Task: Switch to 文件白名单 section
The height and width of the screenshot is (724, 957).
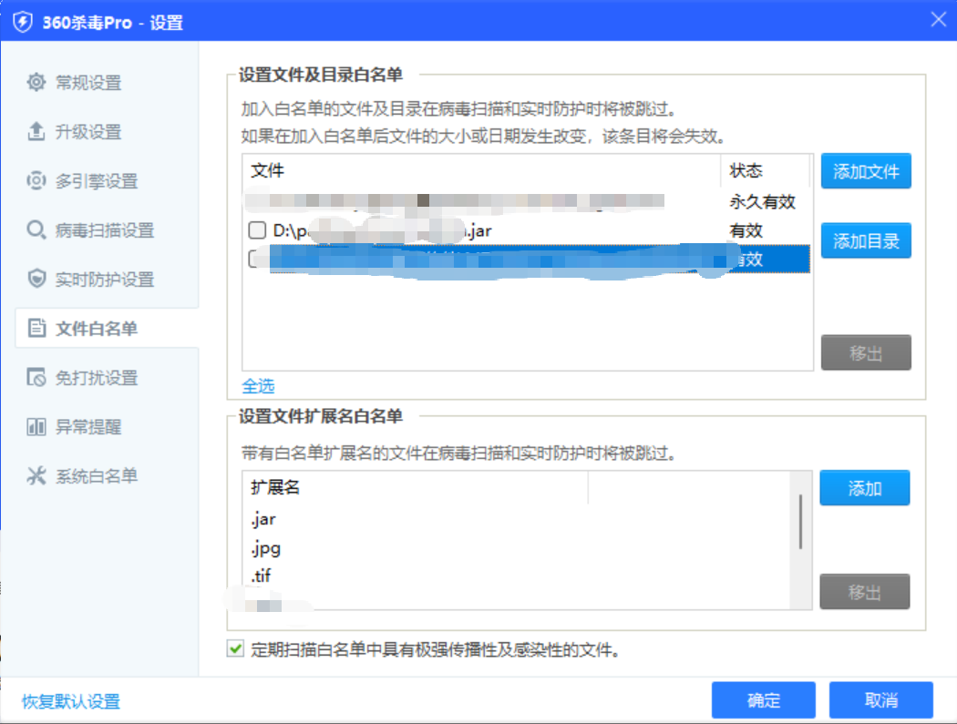Action: click(x=107, y=328)
